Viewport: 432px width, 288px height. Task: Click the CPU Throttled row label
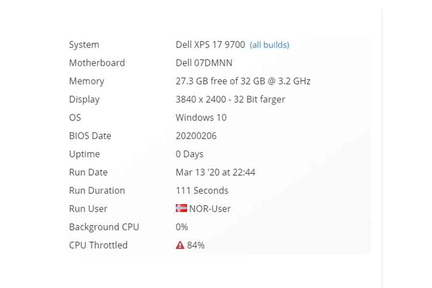(98, 245)
